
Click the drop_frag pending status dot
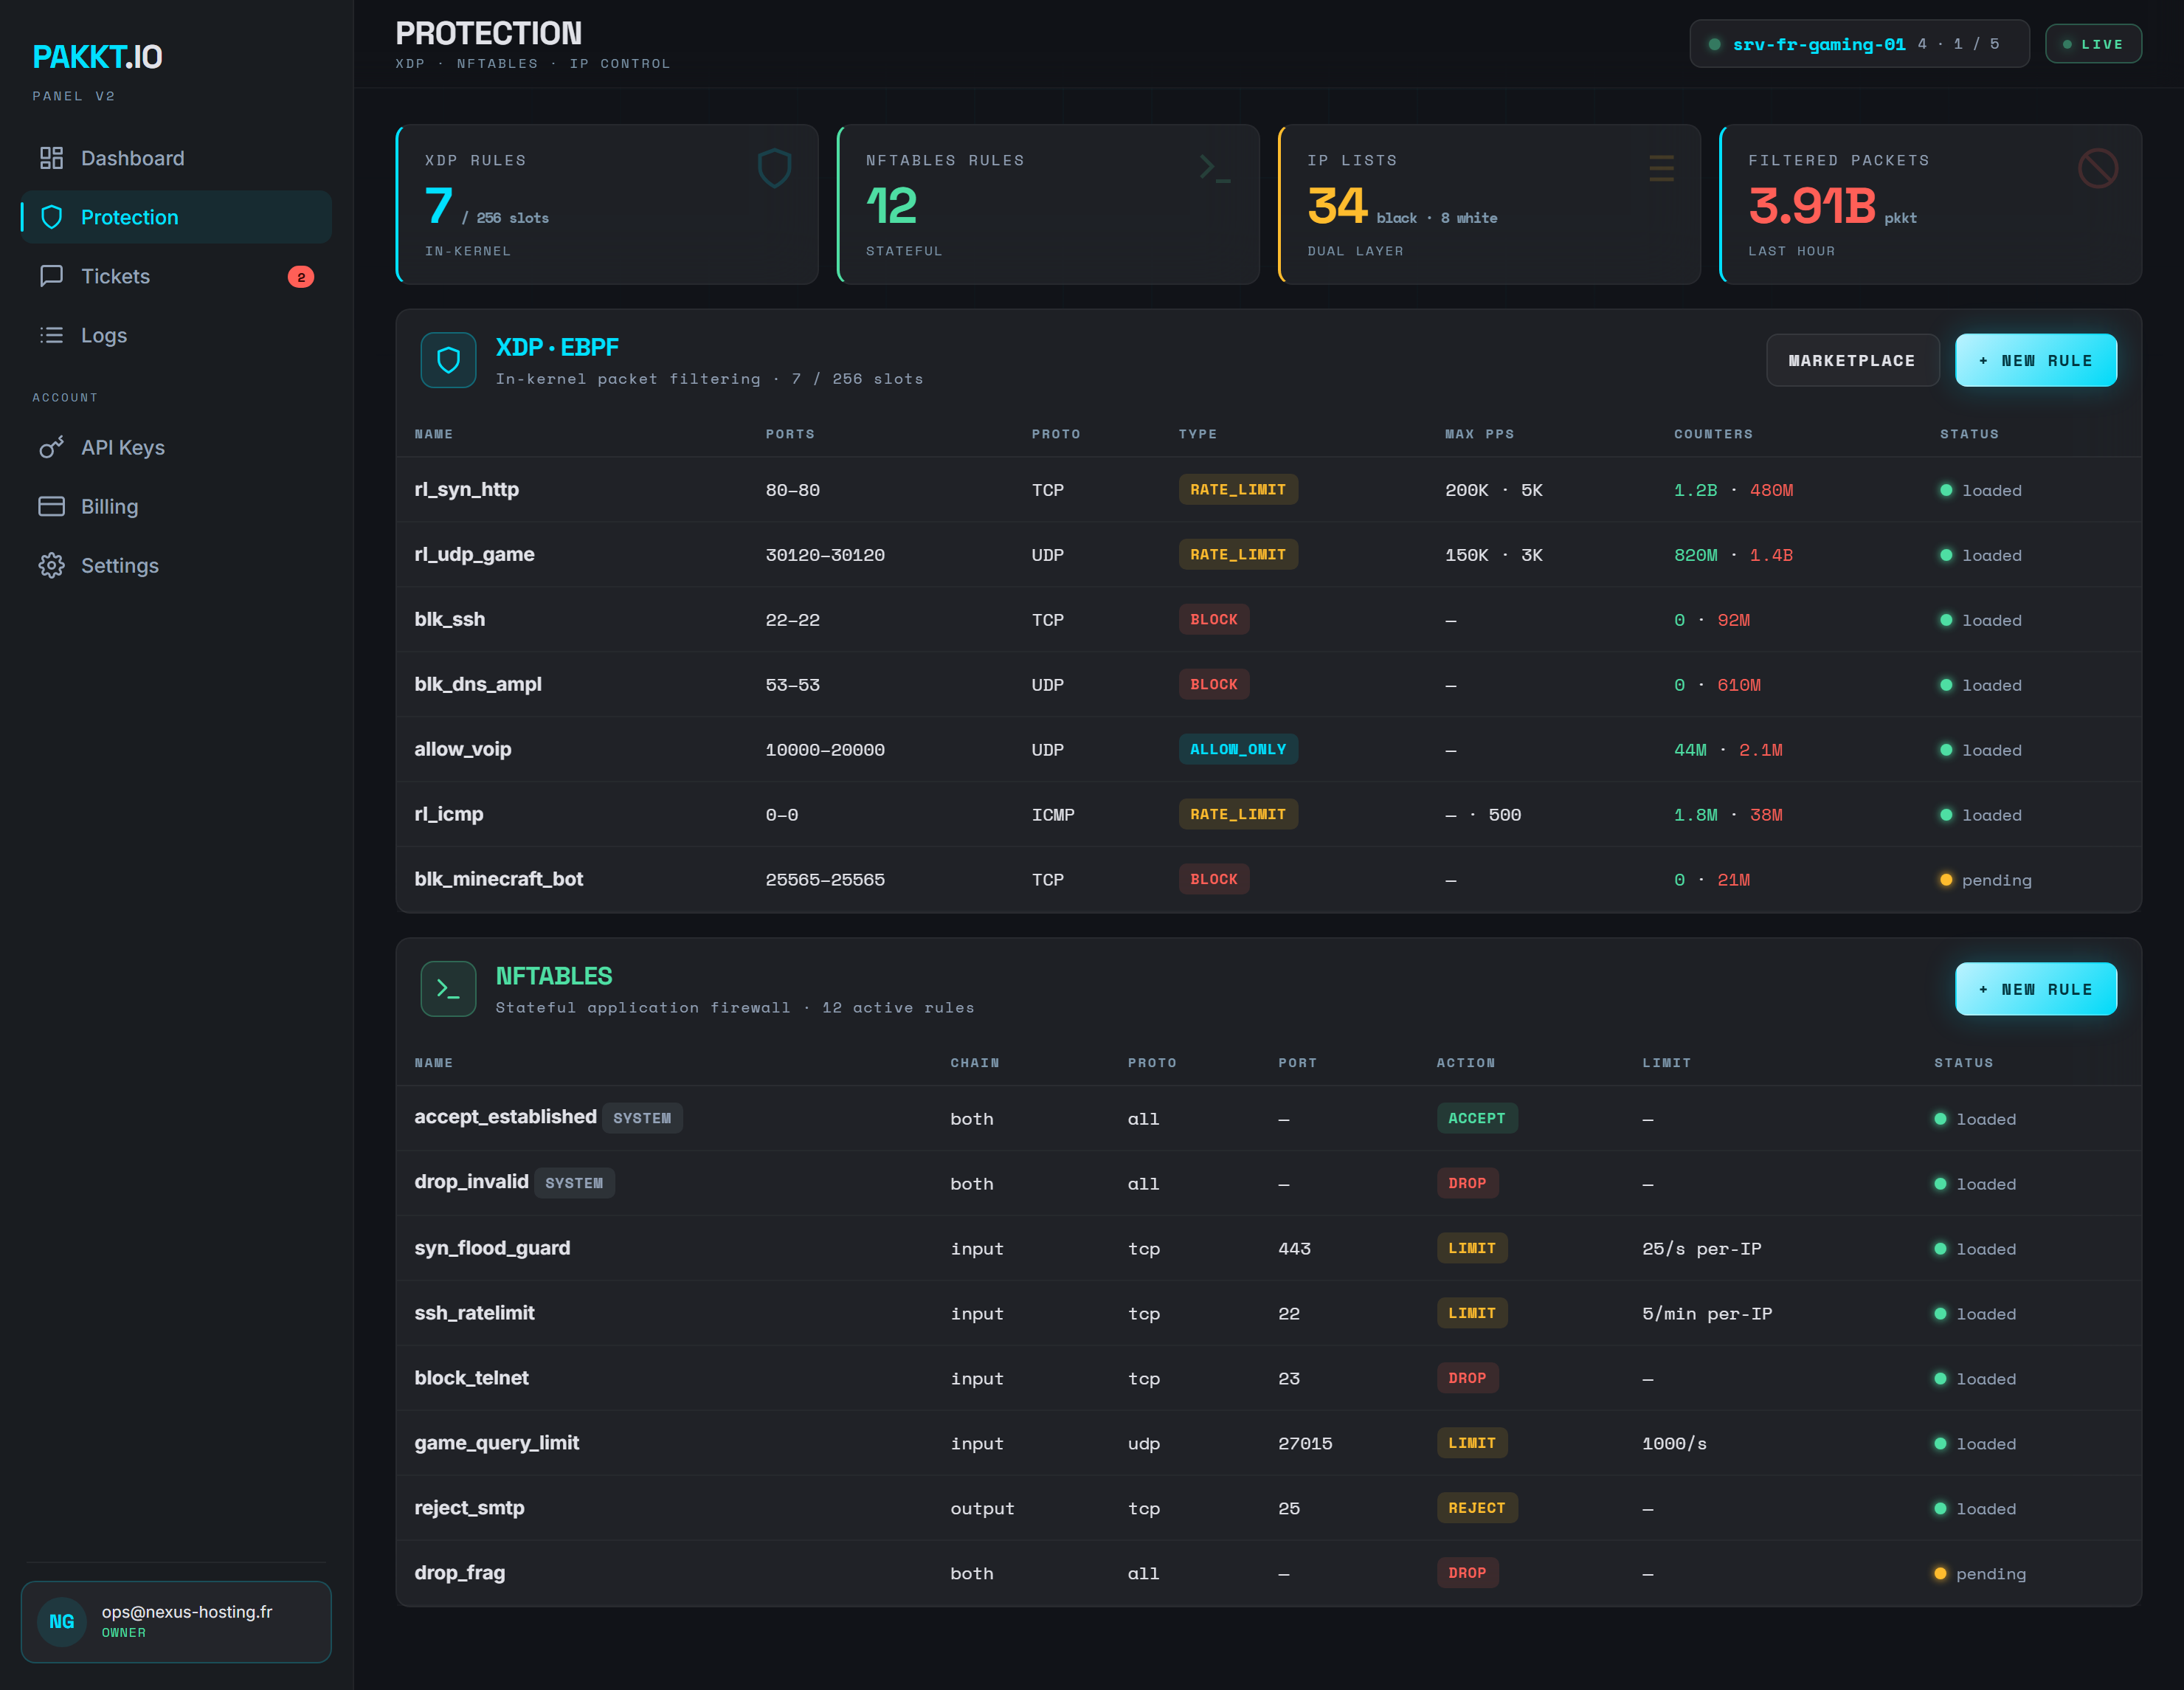click(x=1940, y=1573)
